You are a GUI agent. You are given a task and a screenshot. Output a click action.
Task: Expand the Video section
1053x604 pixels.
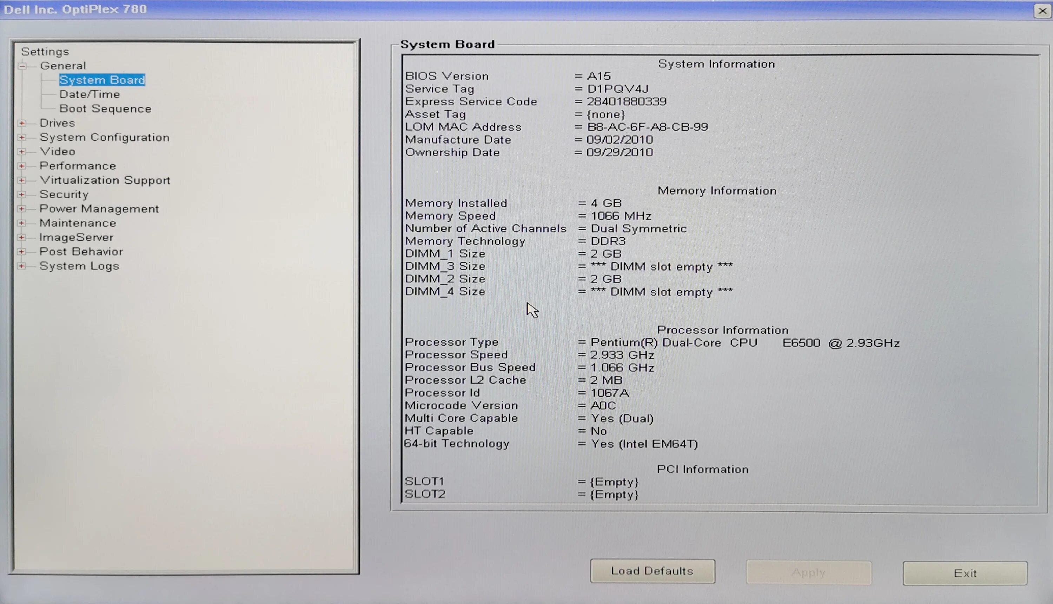click(23, 151)
